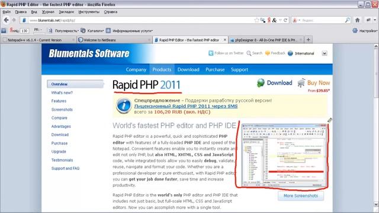Click the ampersand icon in the address bar

pyautogui.click(x=274, y=20)
